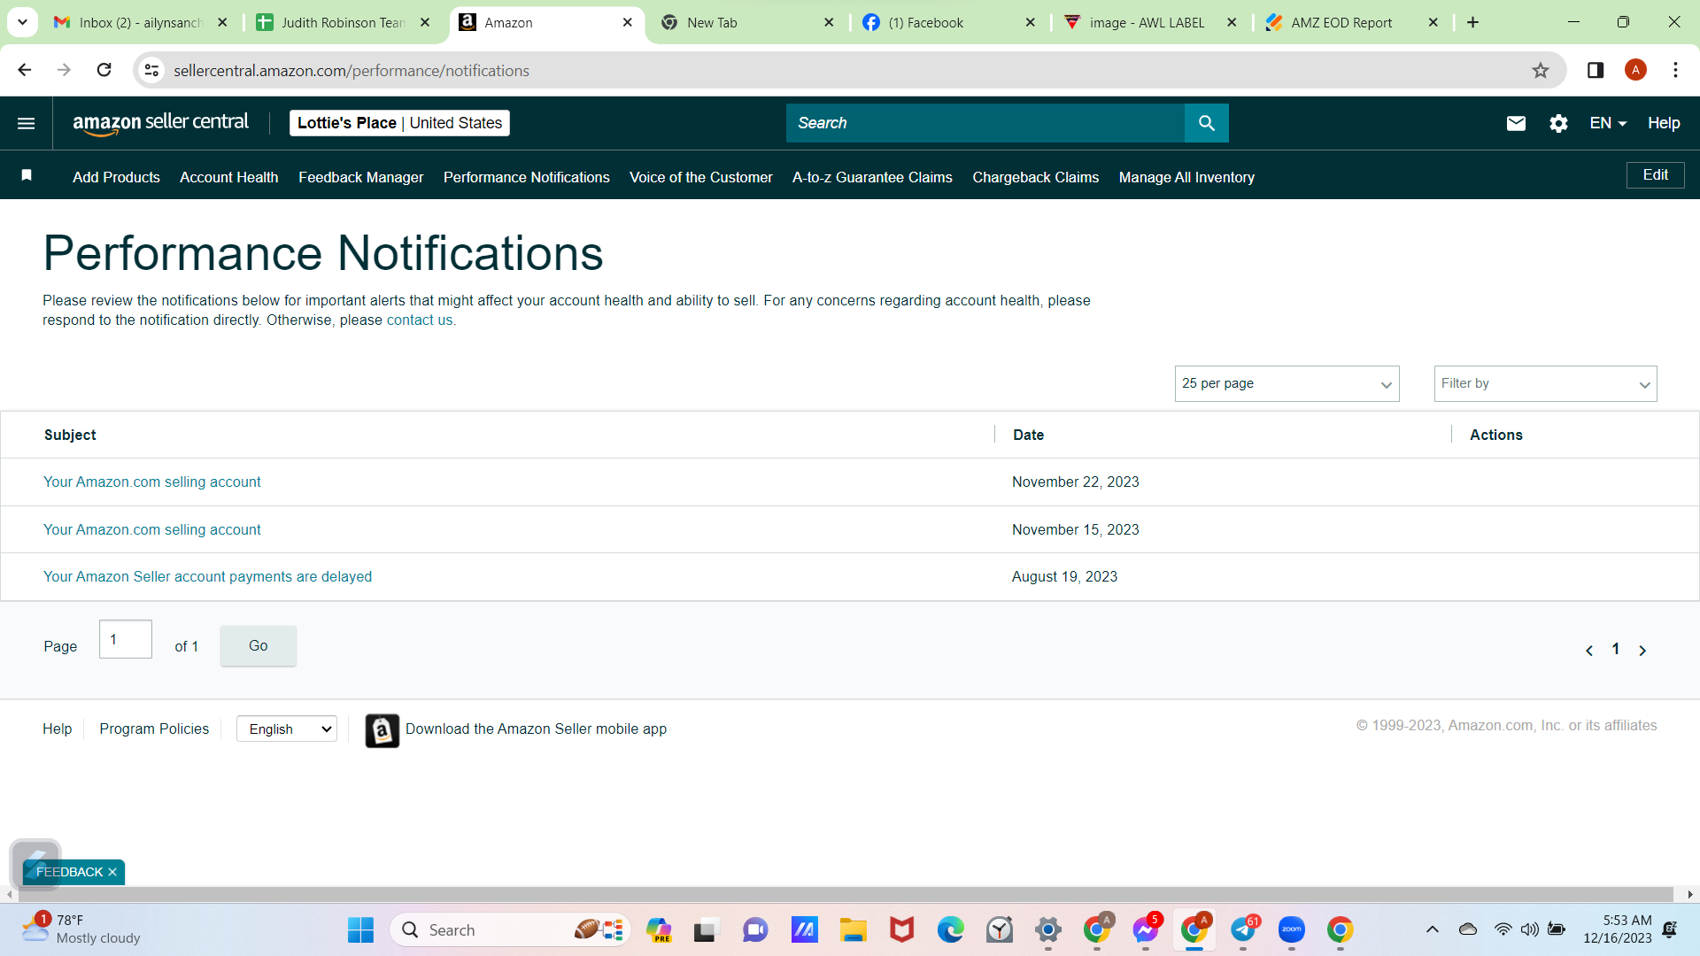
Task: Click the page number input box
Action: [x=125, y=639]
